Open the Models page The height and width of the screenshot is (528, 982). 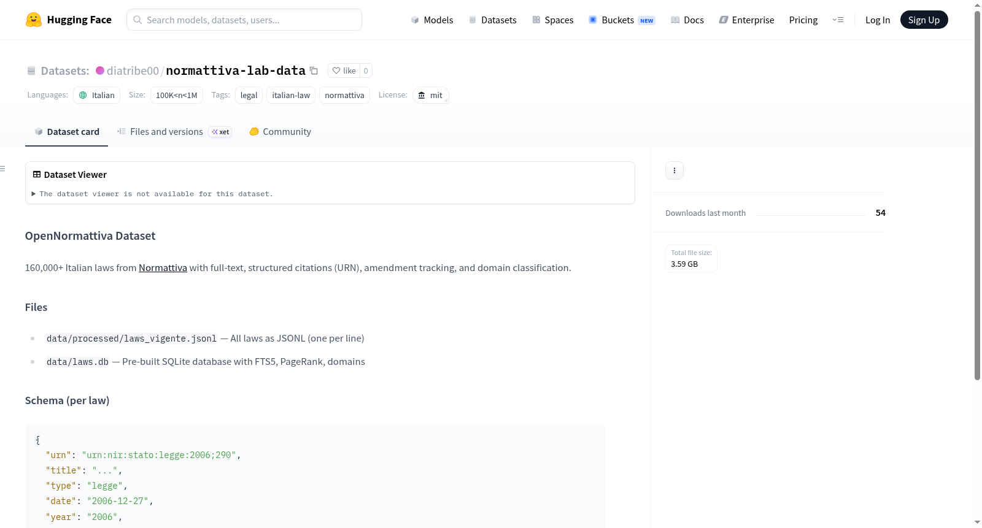click(431, 20)
